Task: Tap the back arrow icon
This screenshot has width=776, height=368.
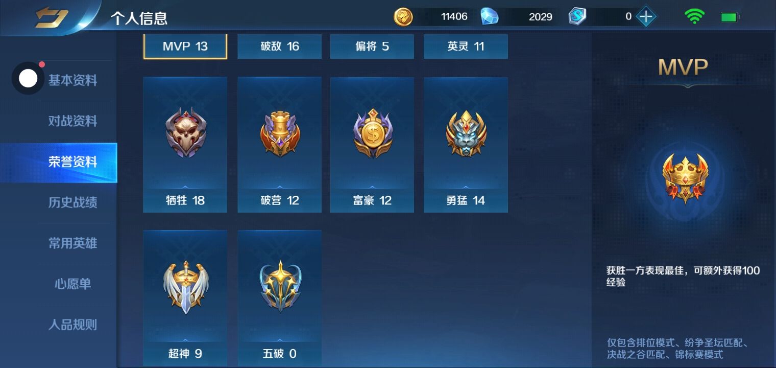Action: coord(52,18)
